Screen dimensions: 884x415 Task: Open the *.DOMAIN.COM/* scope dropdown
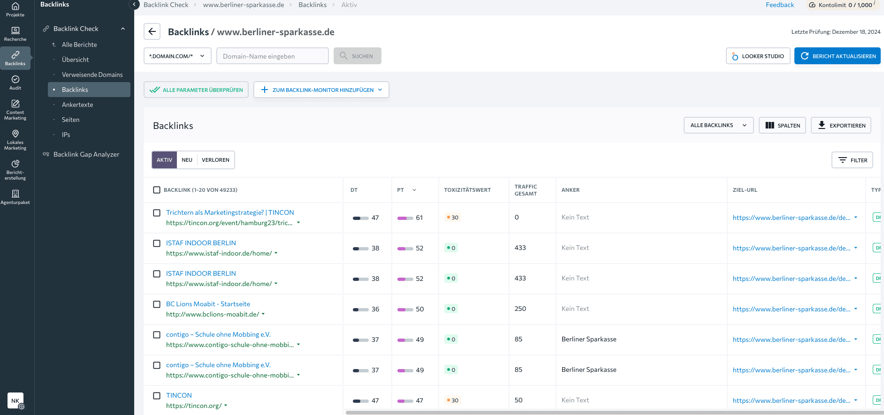coord(177,56)
